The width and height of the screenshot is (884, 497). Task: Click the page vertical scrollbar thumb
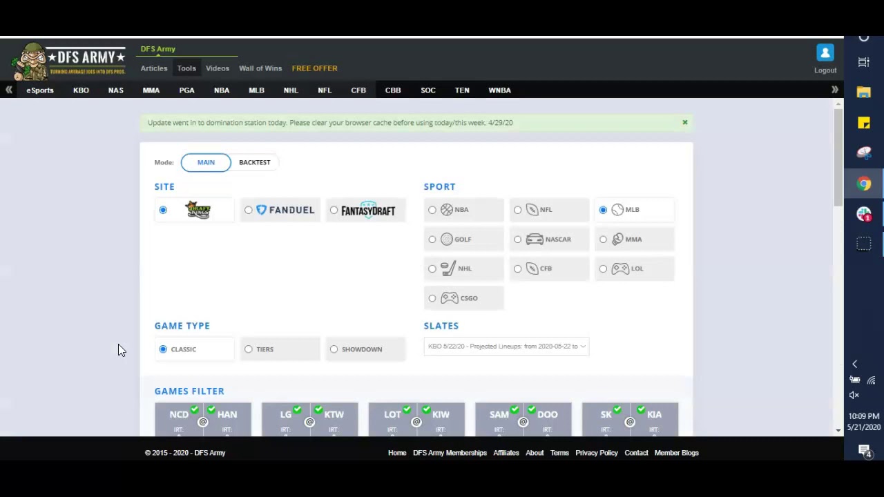pyautogui.click(x=838, y=158)
